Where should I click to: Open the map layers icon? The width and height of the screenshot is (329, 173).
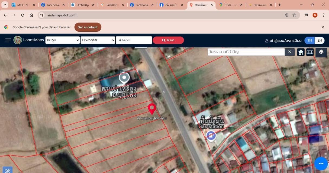click(321, 52)
